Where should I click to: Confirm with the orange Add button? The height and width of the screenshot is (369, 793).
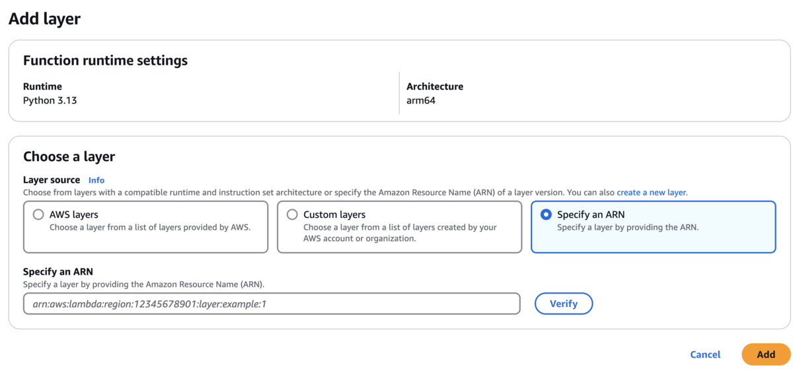point(766,354)
